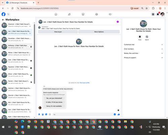Open account profile picture menu
Image resolution: width=168 pixels, height=135 pixels.
[163, 14]
